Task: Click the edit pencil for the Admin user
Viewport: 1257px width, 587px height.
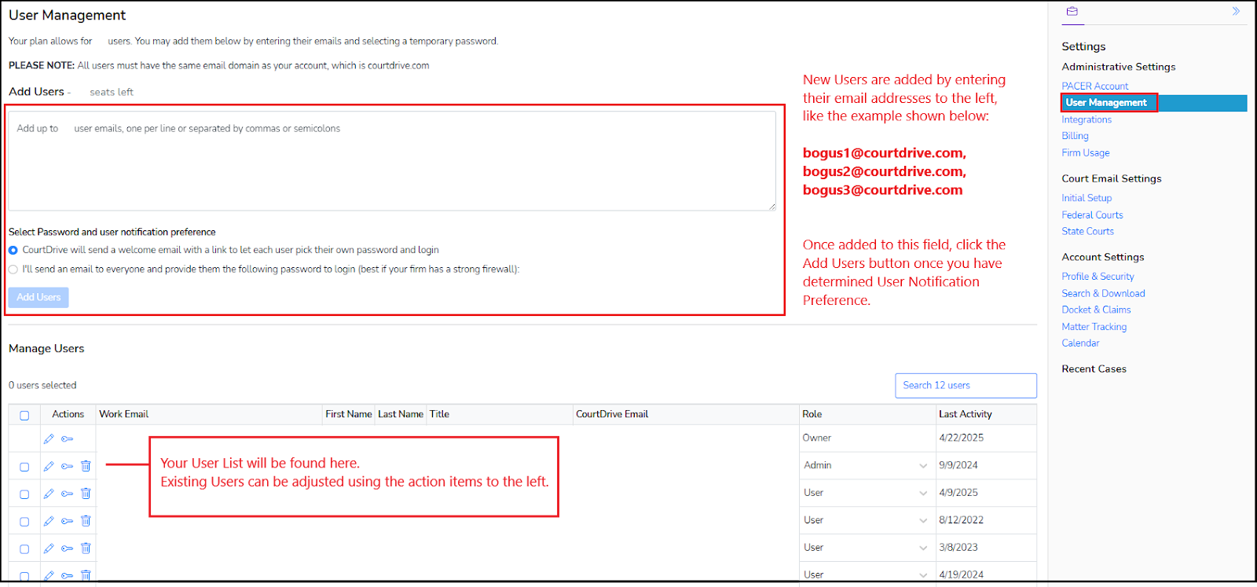Action: 49,467
